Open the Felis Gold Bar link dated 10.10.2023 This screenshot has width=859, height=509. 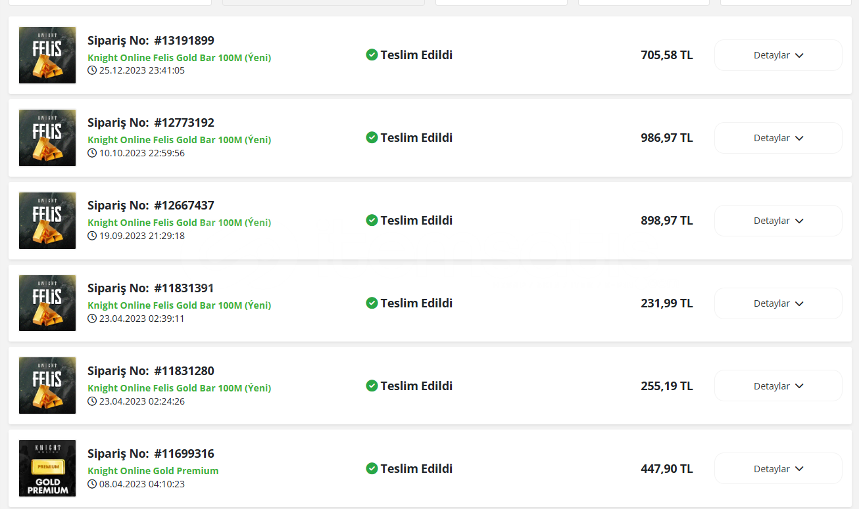point(180,140)
